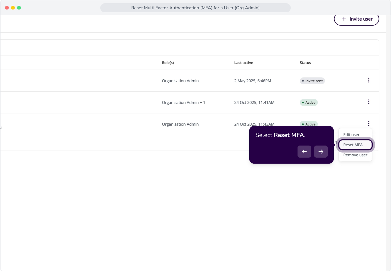Open the actions menu for the Invite sent user

[x=369, y=80]
